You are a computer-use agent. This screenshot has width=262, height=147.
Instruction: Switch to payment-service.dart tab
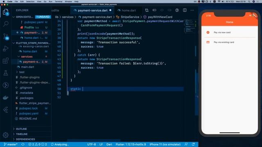coord(93,10)
